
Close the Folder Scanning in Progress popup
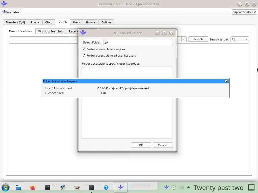click(x=226, y=81)
